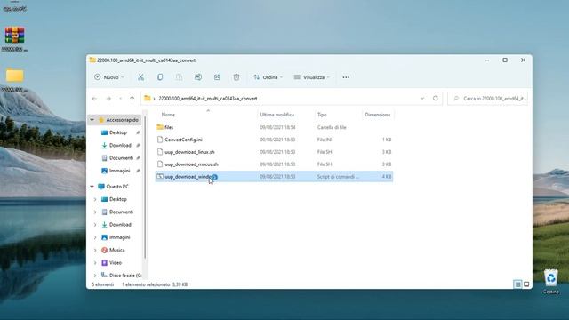Expand the Disco locale (C:) node
This screenshot has width=569, height=320.
pos(95,276)
